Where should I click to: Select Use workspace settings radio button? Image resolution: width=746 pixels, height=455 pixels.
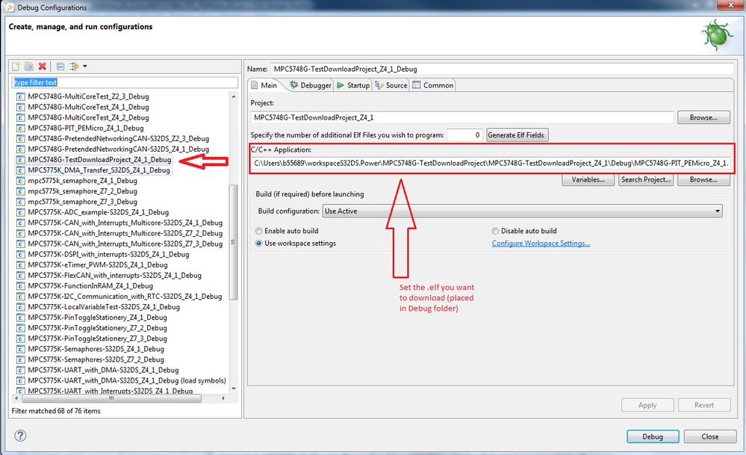(x=259, y=244)
